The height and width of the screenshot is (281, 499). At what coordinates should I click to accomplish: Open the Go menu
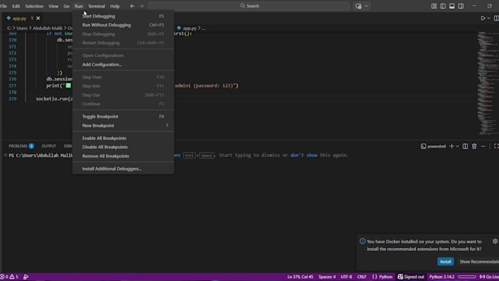(66, 6)
